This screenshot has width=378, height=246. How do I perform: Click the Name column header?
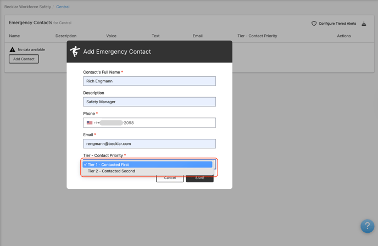point(14,36)
